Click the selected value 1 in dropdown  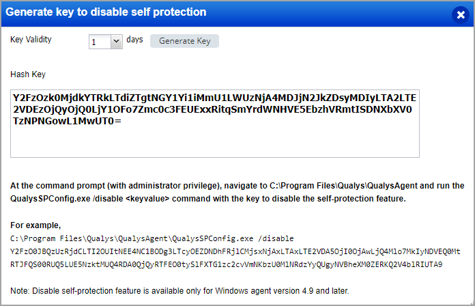coord(98,42)
